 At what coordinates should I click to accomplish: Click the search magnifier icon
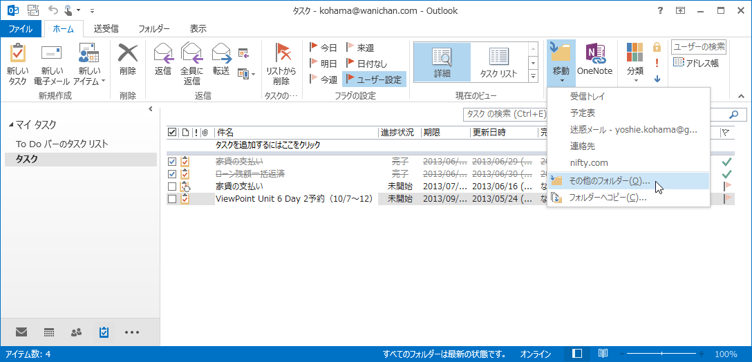[733, 114]
